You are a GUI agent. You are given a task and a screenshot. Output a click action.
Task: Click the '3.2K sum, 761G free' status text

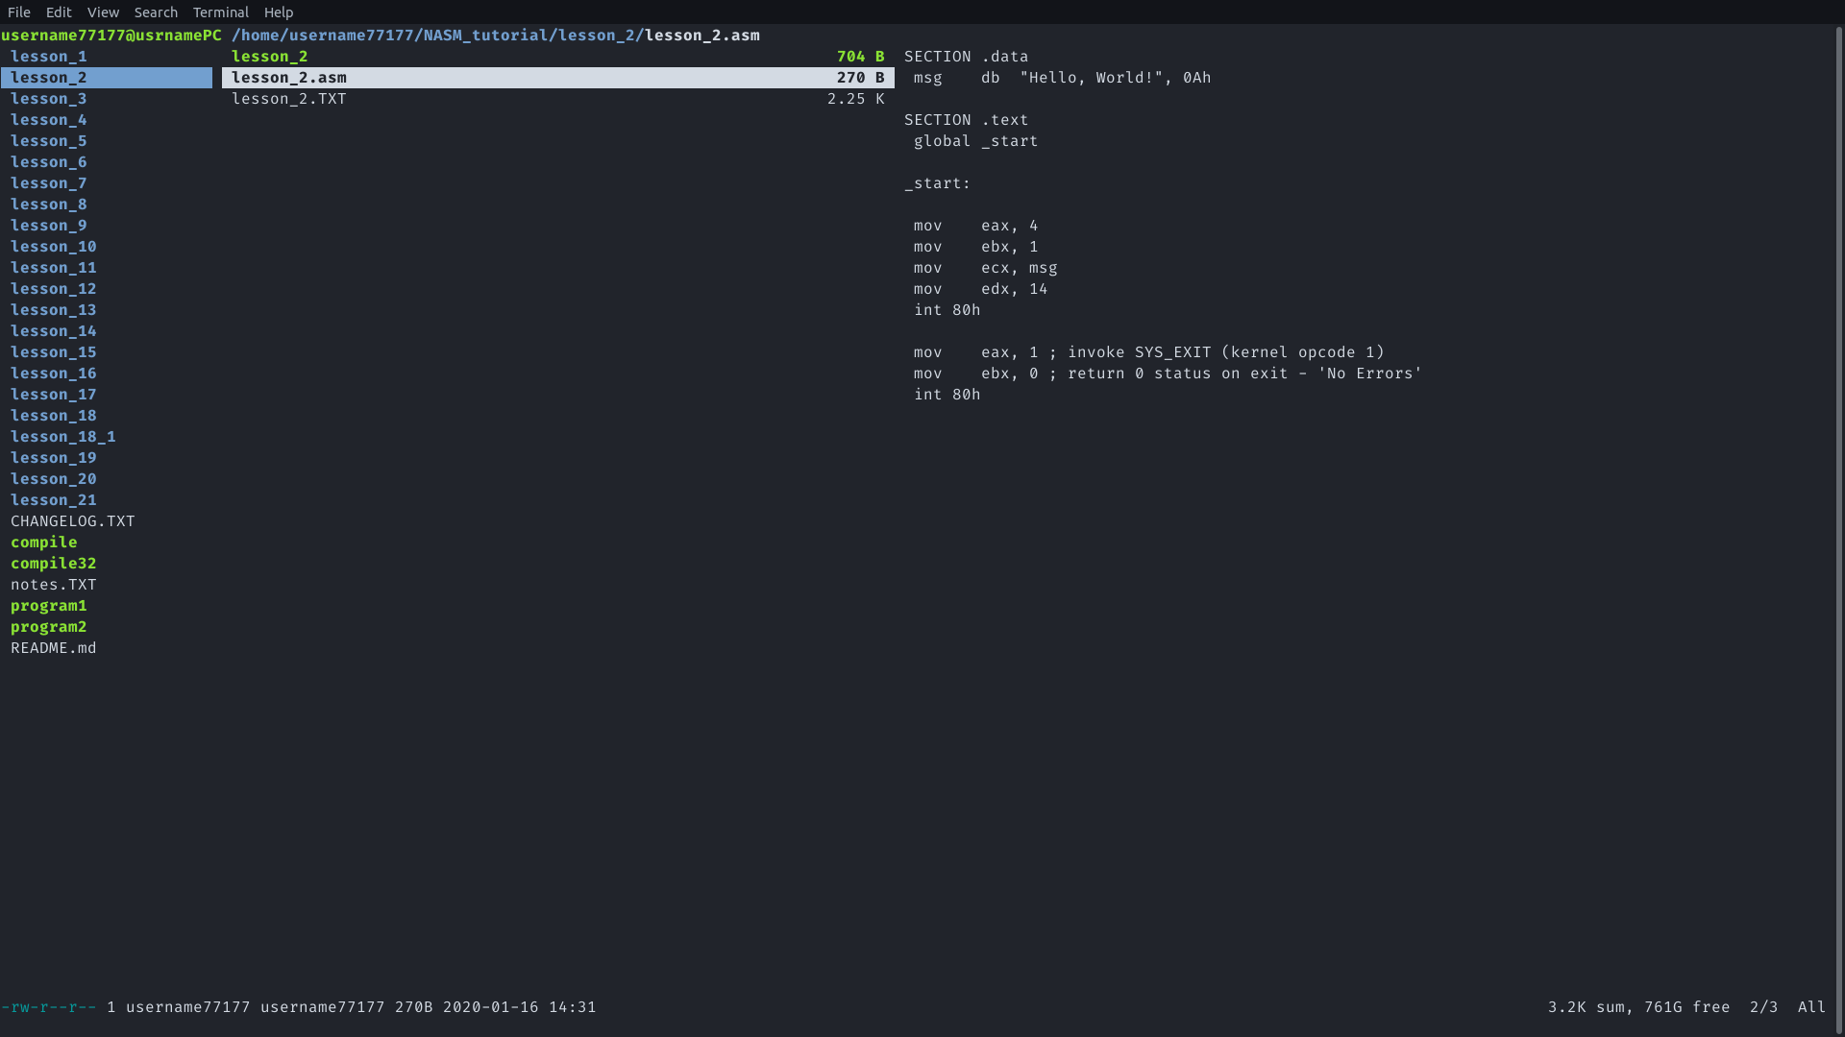pyautogui.click(x=1639, y=1007)
